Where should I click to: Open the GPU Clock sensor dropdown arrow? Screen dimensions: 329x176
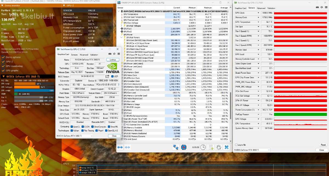(258, 13)
